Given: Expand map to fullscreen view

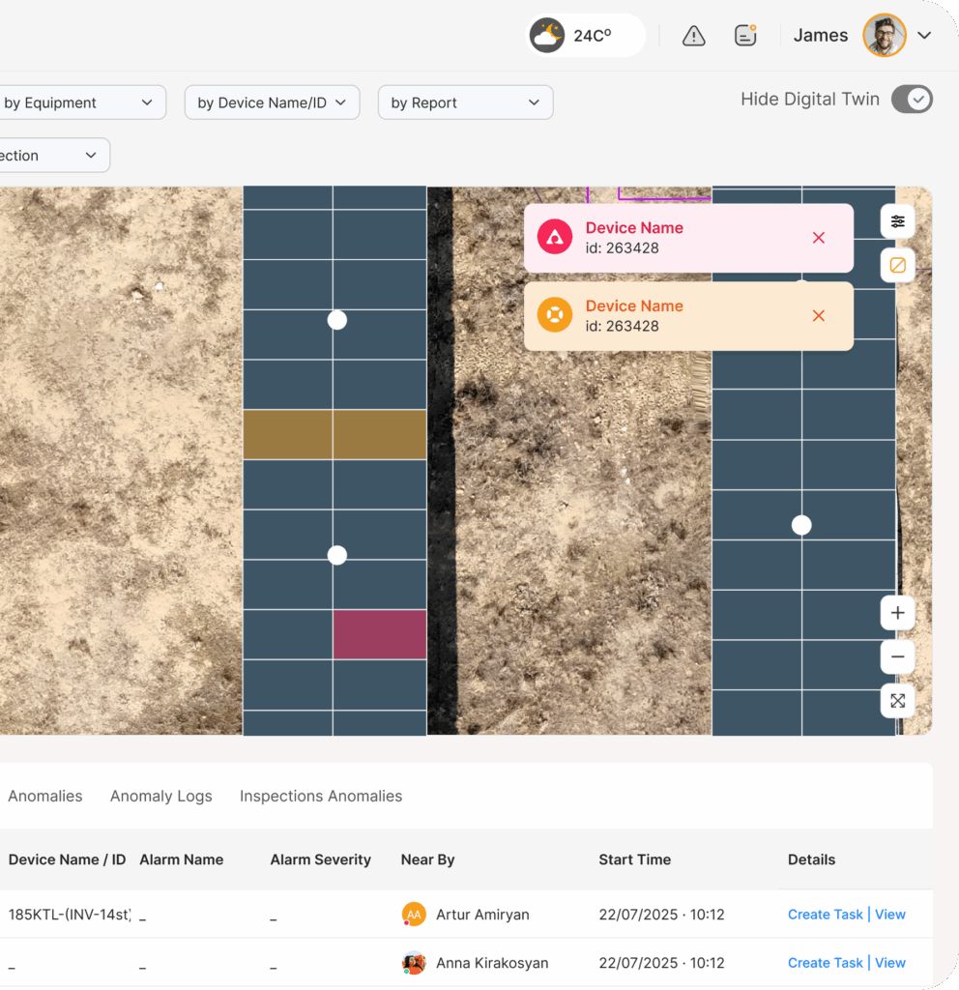Looking at the screenshot, I should pos(897,701).
